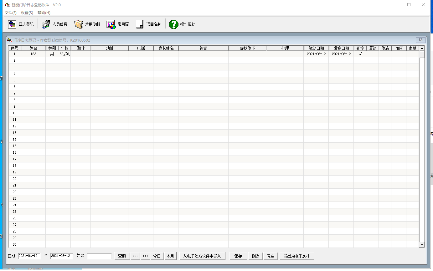Click the 清空 button
The image size is (433, 271).
pos(270,256)
